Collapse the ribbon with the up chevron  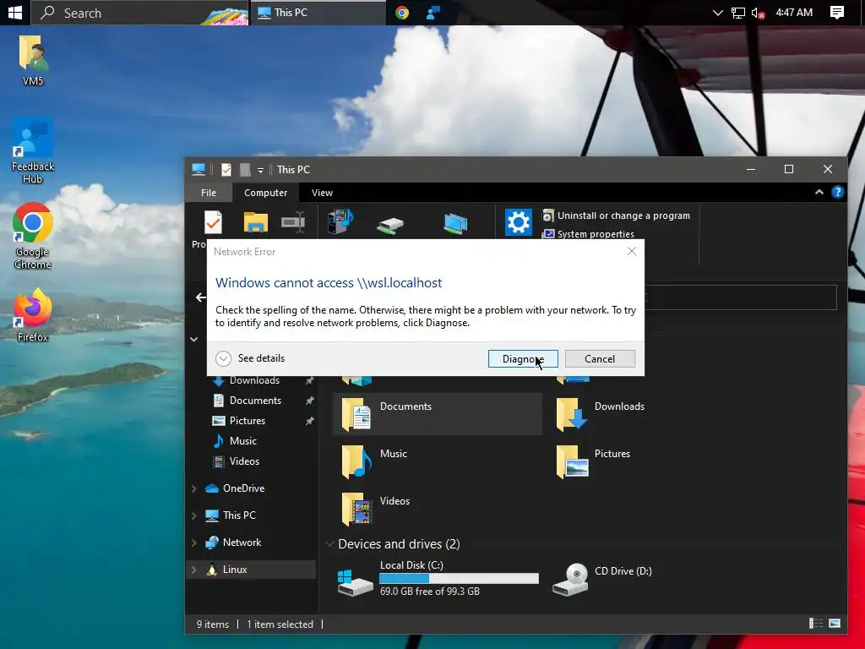click(x=819, y=192)
